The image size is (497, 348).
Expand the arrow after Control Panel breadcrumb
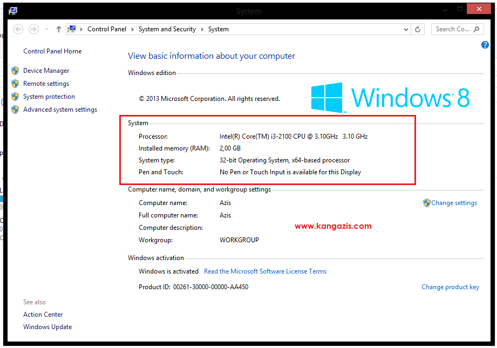click(133, 29)
